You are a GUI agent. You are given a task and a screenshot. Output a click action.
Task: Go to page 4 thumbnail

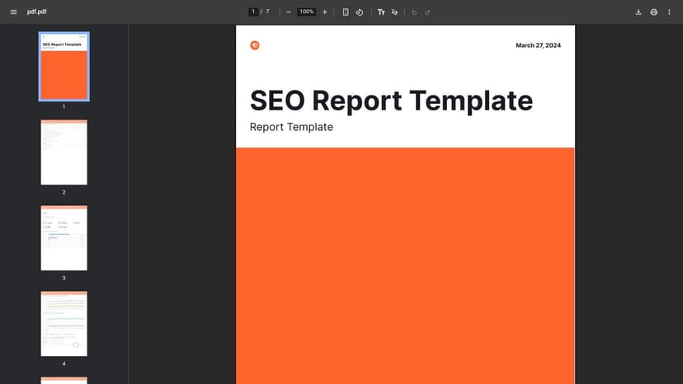coord(64,324)
